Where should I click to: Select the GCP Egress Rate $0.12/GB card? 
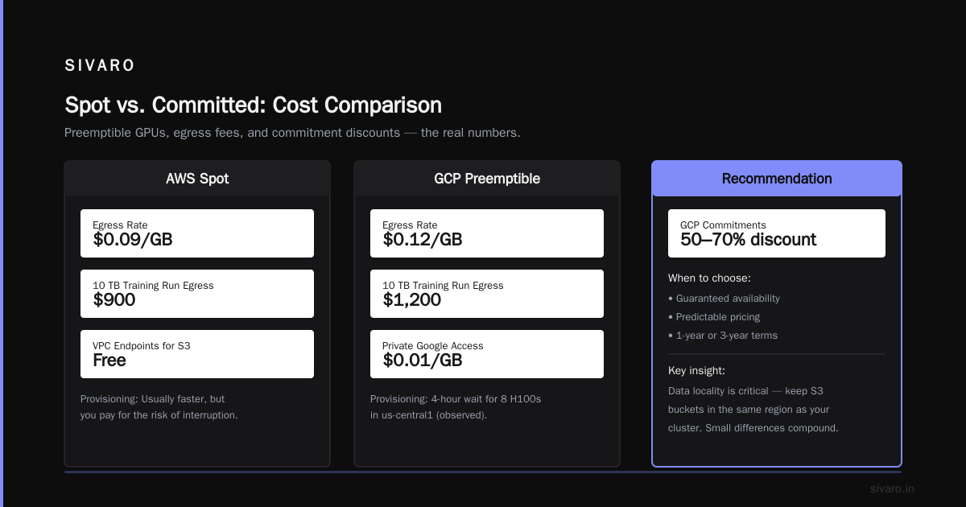487,233
